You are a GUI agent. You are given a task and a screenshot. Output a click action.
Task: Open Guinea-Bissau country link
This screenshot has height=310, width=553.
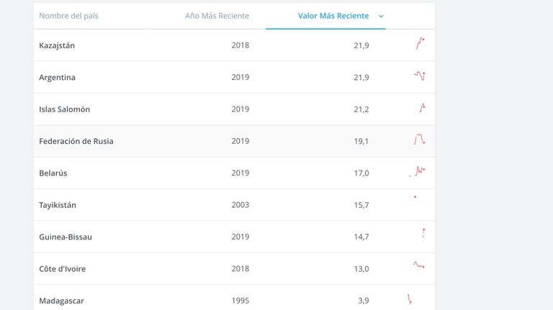click(66, 237)
